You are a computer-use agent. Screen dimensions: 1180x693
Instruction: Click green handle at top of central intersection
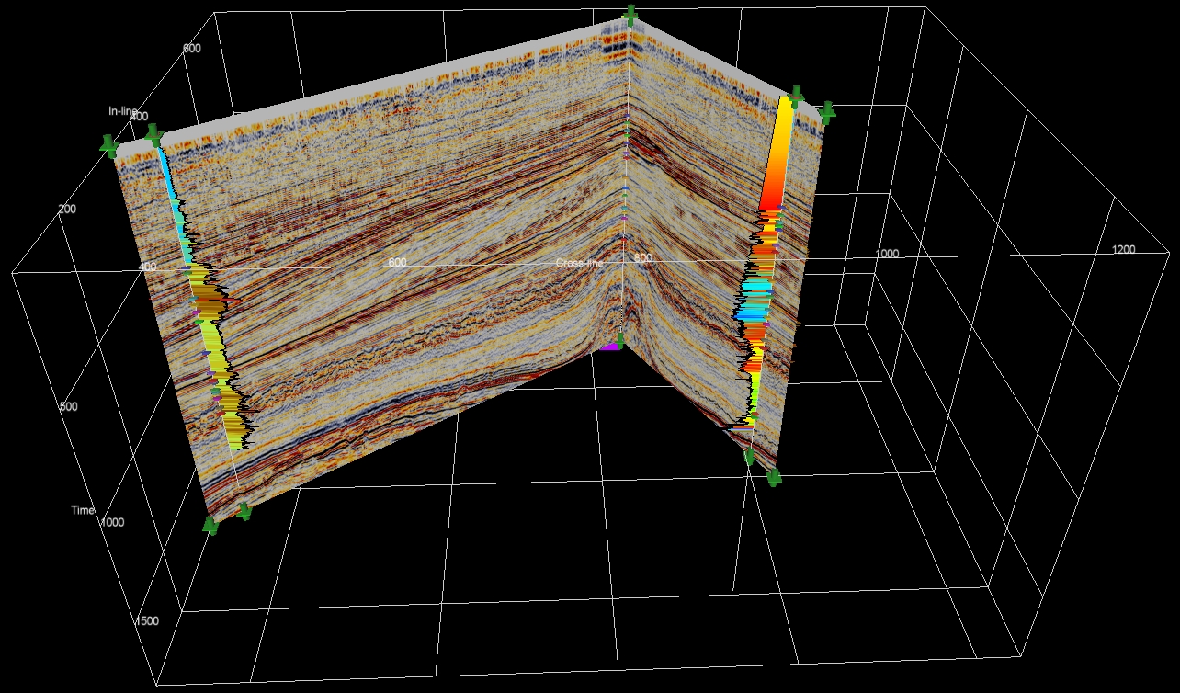[630, 15]
